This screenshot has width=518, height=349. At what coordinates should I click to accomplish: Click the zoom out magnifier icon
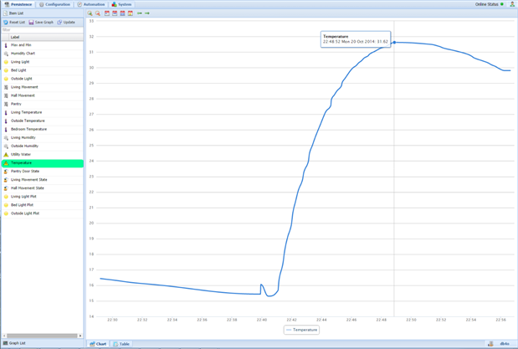pyautogui.click(x=98, y=13)
